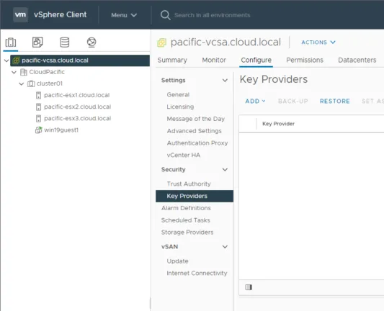
Task: Collapse the Settings section
Action: (x=225, y=80)
